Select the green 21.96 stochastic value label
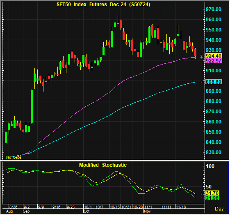Image resolution: width=230 pixels, height=215 pixels. pyautogui.click(x=212, y=198)
